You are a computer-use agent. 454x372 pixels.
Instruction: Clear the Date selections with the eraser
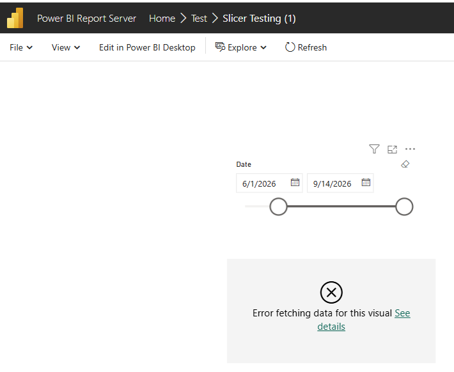point(405,164)
